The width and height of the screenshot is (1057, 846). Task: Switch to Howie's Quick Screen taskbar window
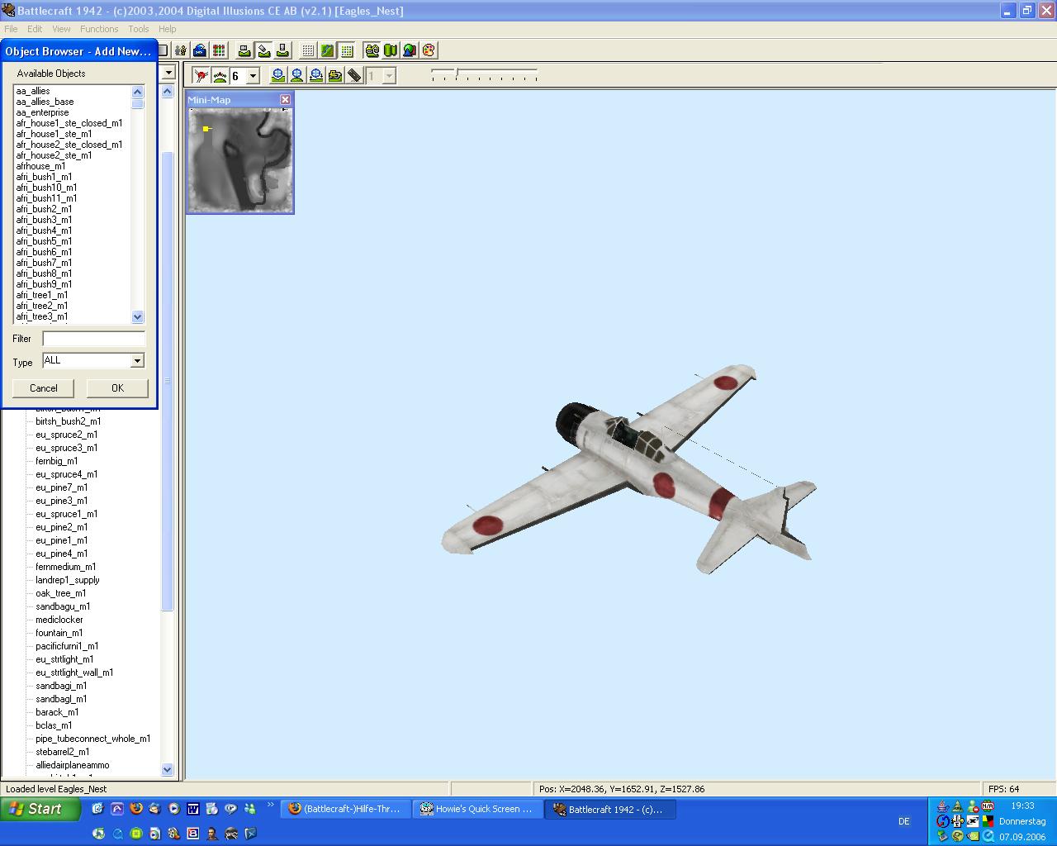478,809
